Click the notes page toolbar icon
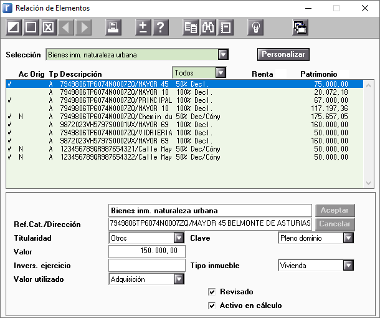 (x=226, y=27)
